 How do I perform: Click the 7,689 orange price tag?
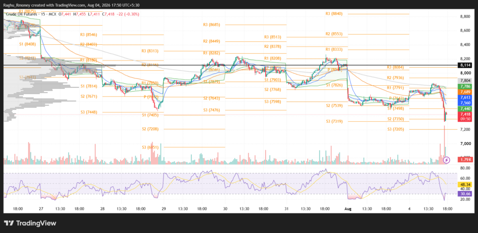[x=465, y=91]
